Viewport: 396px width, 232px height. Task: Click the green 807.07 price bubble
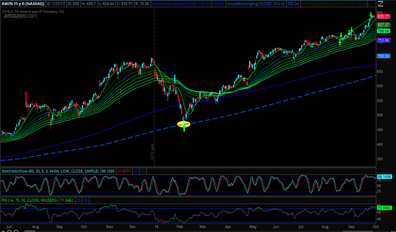tap(383, 25)
